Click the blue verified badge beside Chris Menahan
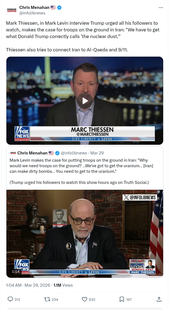 click(59, 7)
